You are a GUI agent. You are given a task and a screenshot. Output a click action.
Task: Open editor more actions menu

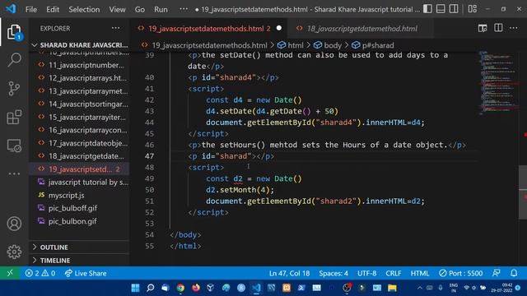514,29
